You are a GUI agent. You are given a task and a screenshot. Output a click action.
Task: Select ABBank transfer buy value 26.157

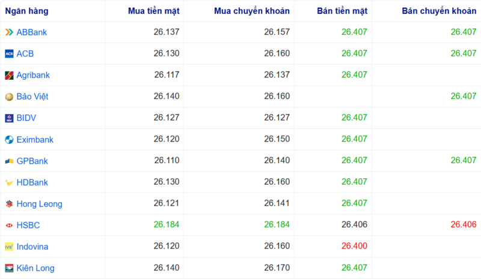(277, 32)
